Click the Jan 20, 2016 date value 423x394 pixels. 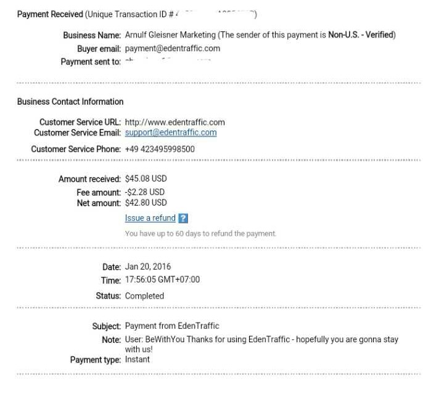point(148,267)
